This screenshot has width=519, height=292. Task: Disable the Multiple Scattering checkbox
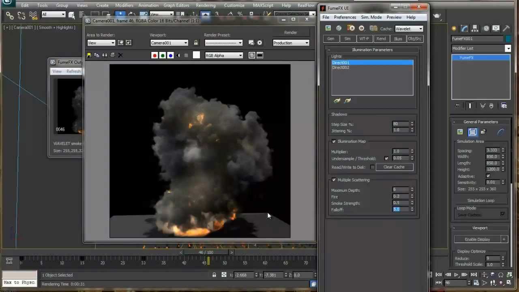pyautogui.click(x=334, y=180)
